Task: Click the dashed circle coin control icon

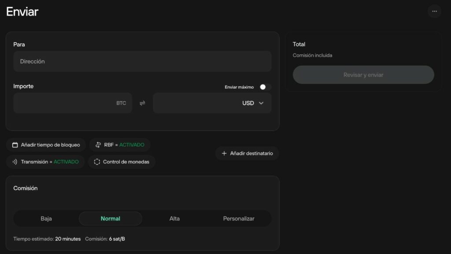Action: tap(97, 162)
